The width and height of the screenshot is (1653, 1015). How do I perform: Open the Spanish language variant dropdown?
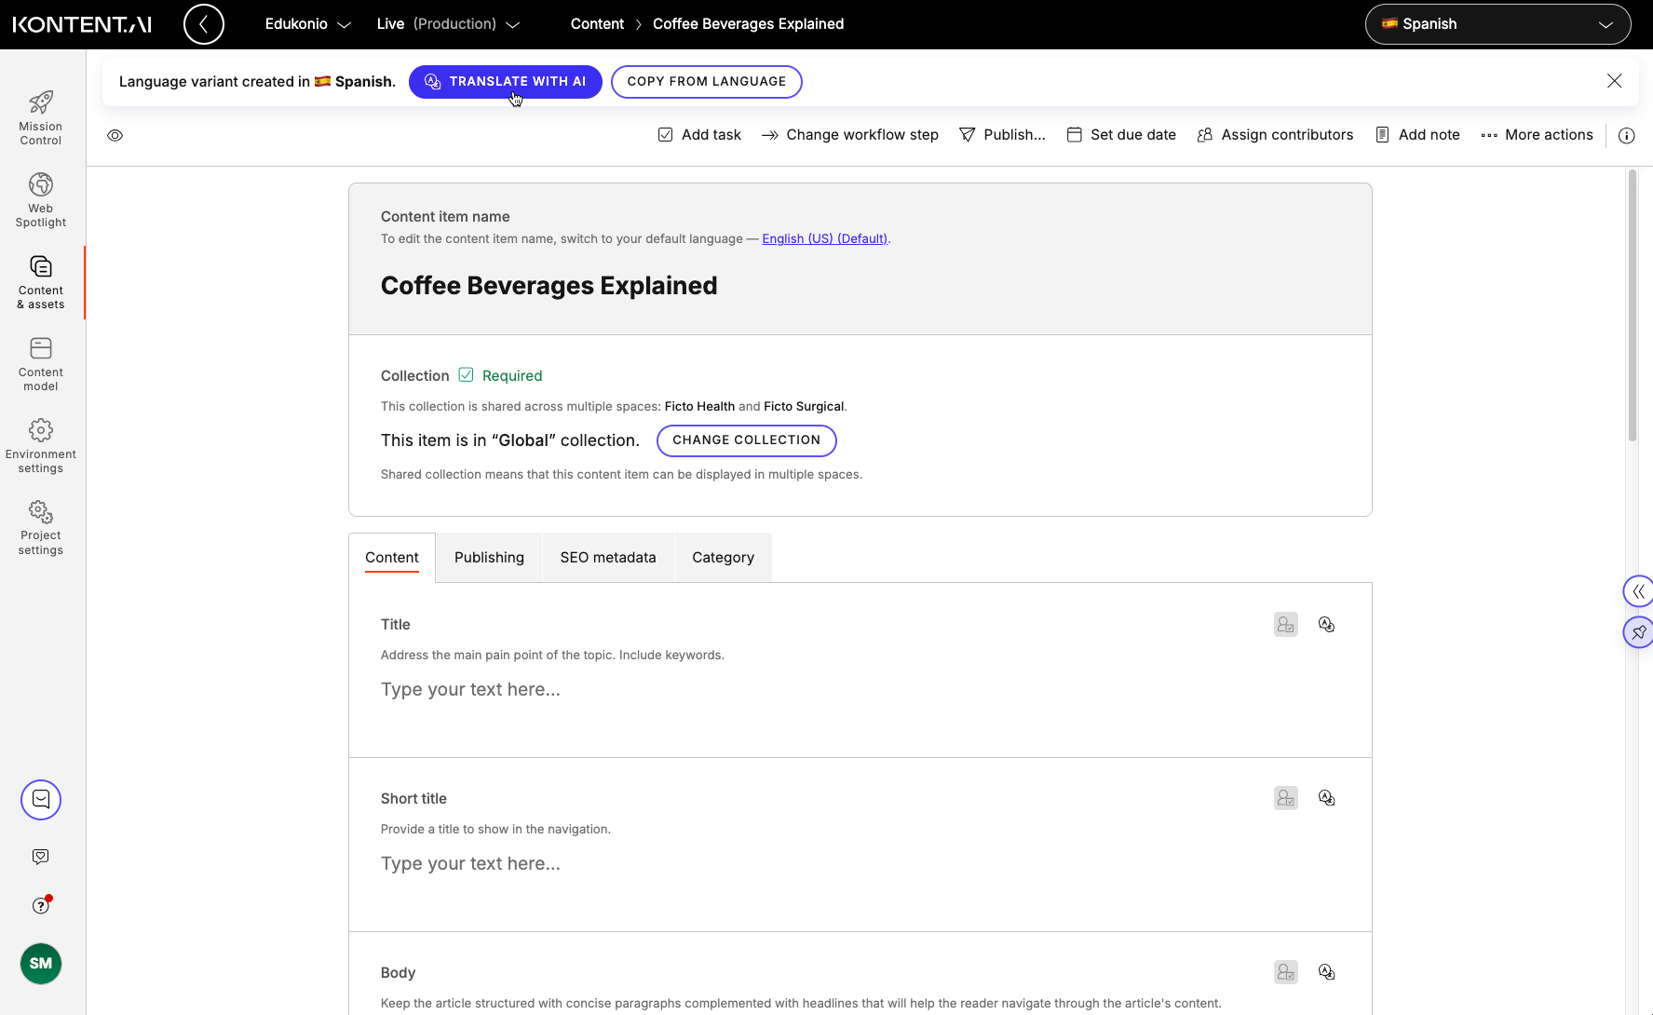point(1497,23)
